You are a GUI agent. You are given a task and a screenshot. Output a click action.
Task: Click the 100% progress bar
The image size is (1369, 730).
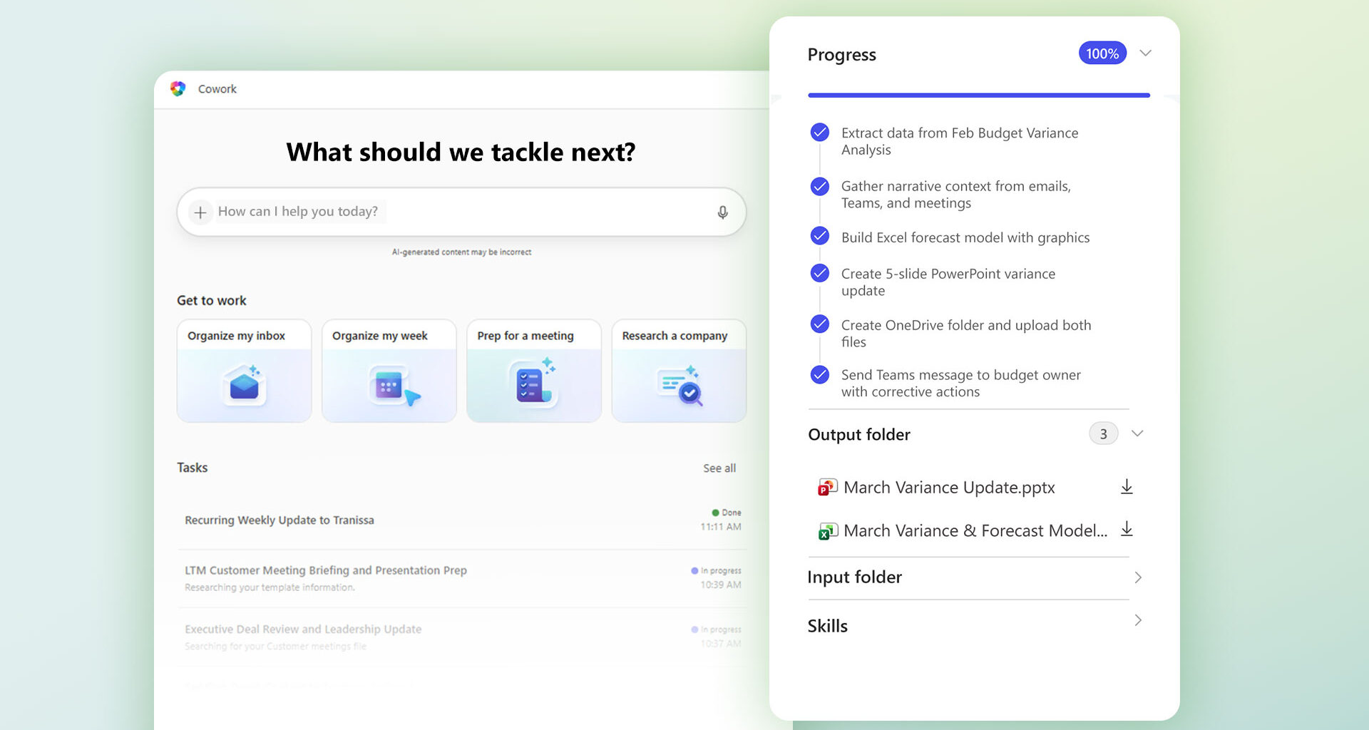[x=978, y=93]
